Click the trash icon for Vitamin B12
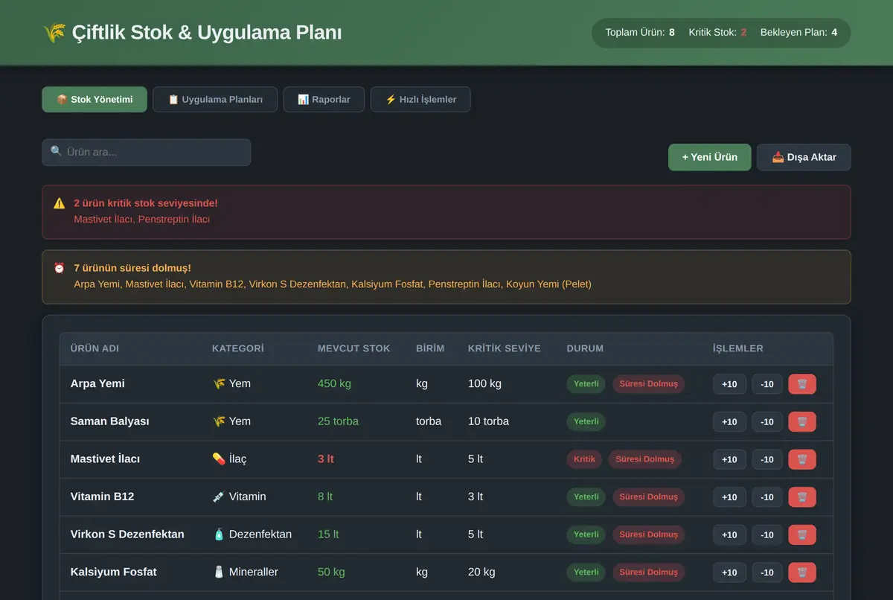This screenshot has height=600, width=893. coord(802,497)
